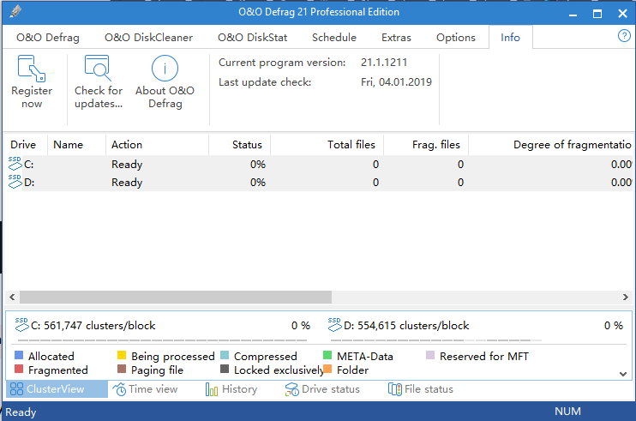Click the horizontal scrollbar left arrow
Viewport: 636px width, 421px height.
12,297
